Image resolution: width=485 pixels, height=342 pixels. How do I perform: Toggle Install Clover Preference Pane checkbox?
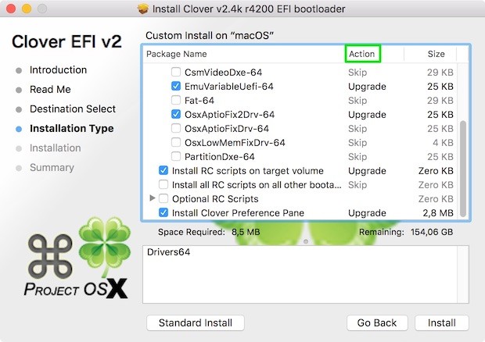click(163, 212)
